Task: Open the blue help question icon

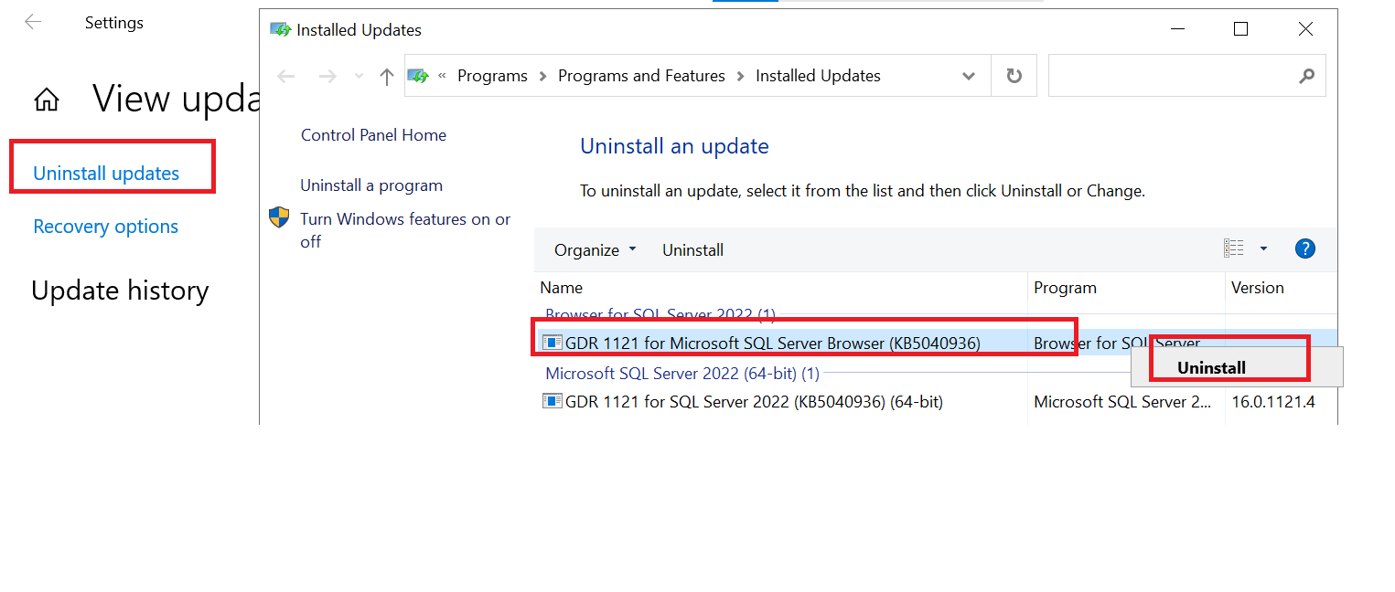Action: 1305,248
